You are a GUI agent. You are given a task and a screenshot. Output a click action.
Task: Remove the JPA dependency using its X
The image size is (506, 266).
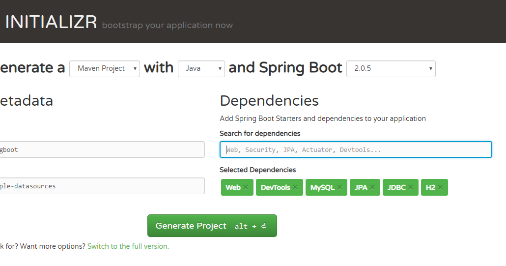[x=372, y=187]
